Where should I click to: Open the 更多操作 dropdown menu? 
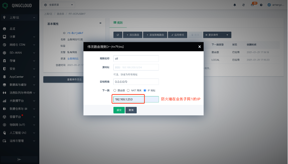[217, 35]
